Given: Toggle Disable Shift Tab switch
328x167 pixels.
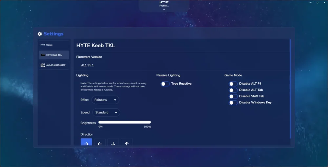Looking at the screenshot, I should [233, 96].
